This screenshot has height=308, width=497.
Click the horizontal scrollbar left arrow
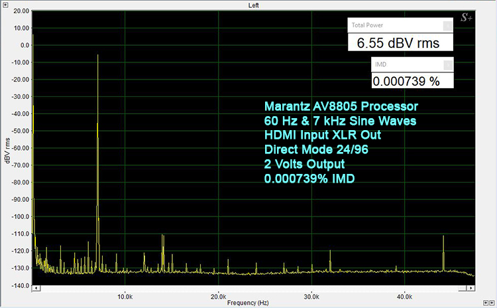point(36,288)
